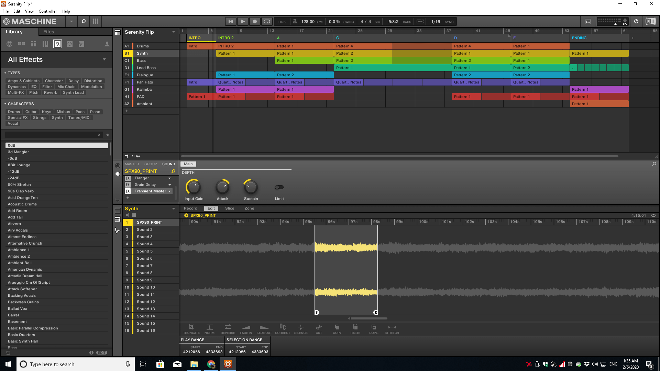Viewport: 660px width, 371px height.
Task: Click the Instruments (piano keys) filter icon
Action: [45, 44]
